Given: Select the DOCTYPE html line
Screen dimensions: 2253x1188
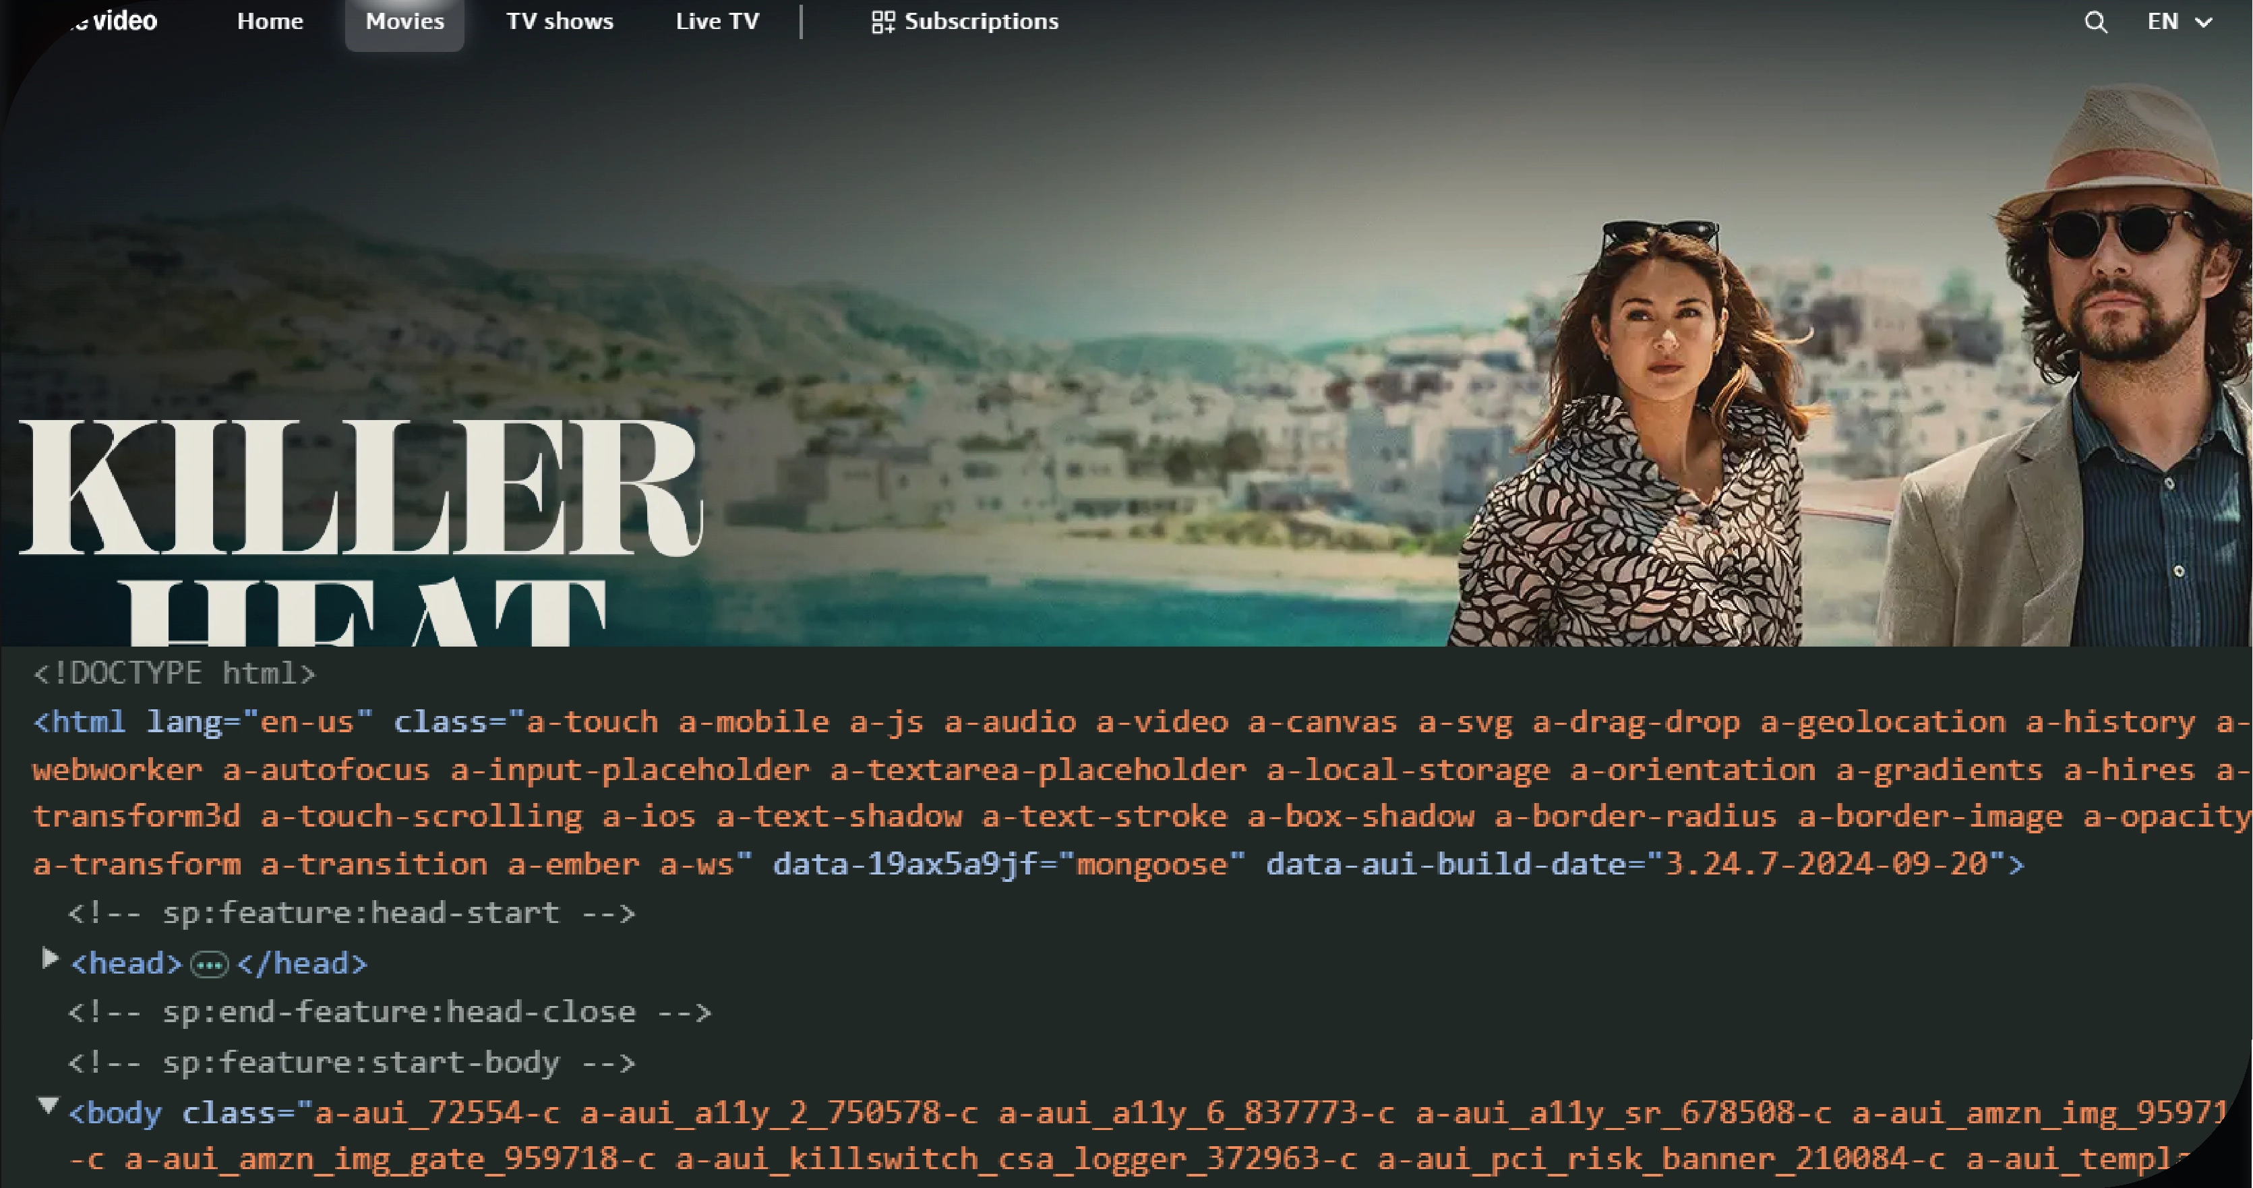Looking at the screenshot, I should coord(174,674).
